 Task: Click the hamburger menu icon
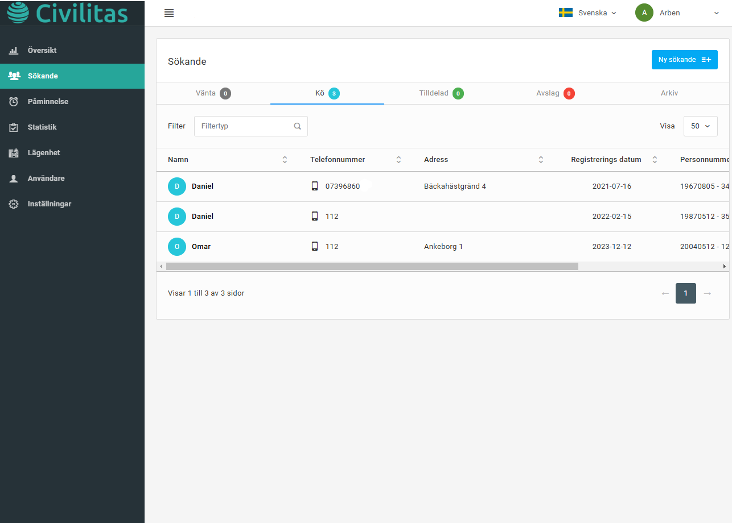168,13
